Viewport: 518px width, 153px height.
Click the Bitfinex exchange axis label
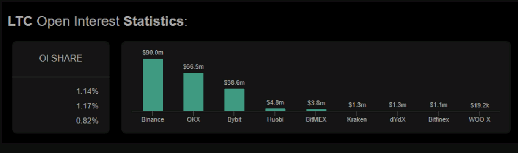pyautogui.click(x=438, y=120)
